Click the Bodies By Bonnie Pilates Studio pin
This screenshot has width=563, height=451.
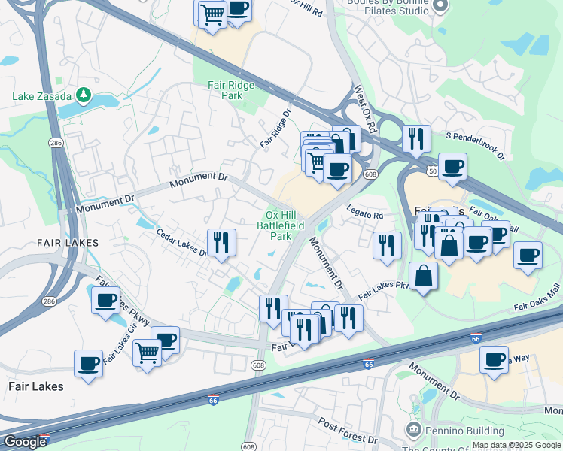point(442,6)
